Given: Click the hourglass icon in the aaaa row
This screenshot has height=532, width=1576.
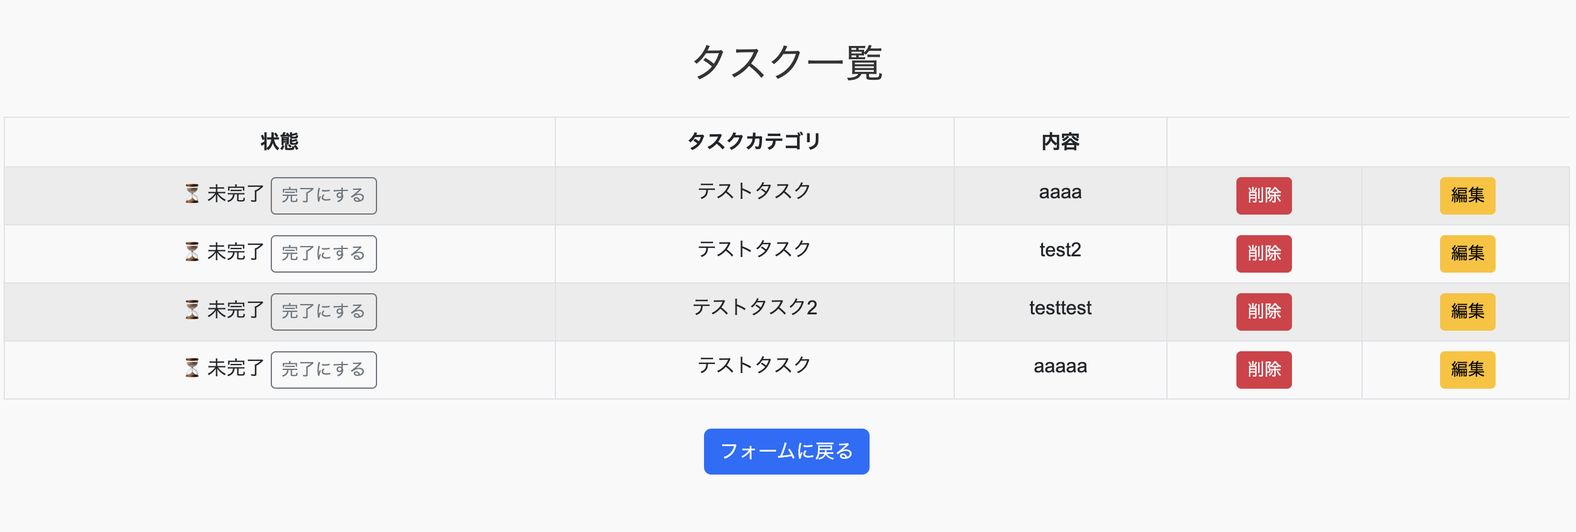Looking at the screenshot, I should click(x=192, y=193).
